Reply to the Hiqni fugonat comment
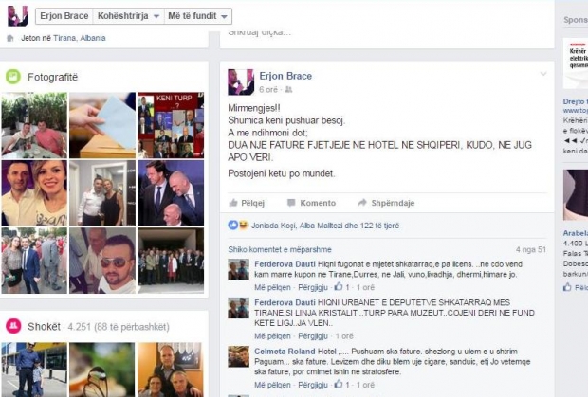The image size is (588, 397). coord(313,287)
